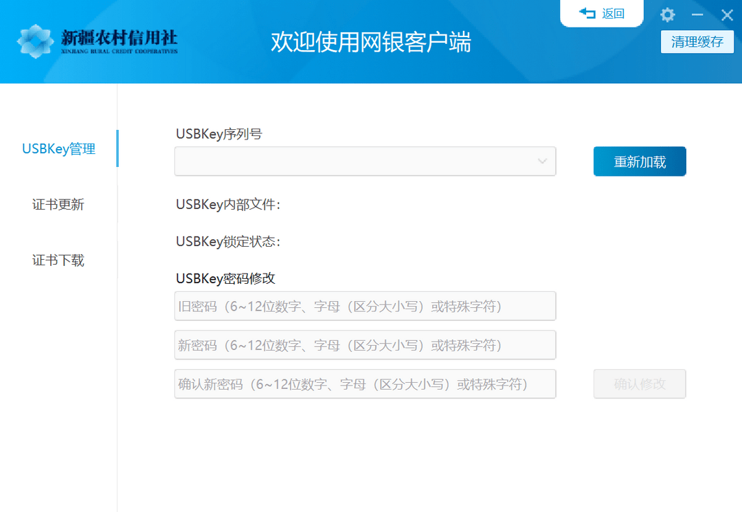The width and height of the screenshot is (742, 512).
Task: Focus the 旧密码 old password field
Action: 365,306
